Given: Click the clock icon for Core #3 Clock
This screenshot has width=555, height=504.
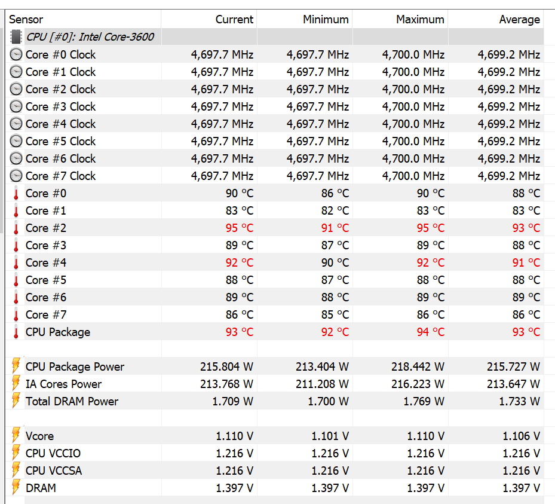Looking at the screenshot, I should click(x=16, y=106).
